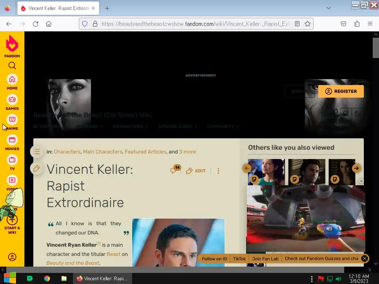Click the vertical scrollbar thumb
This screenshot has height=284, width=379.
pyautogui.click(x=376, y=48)
